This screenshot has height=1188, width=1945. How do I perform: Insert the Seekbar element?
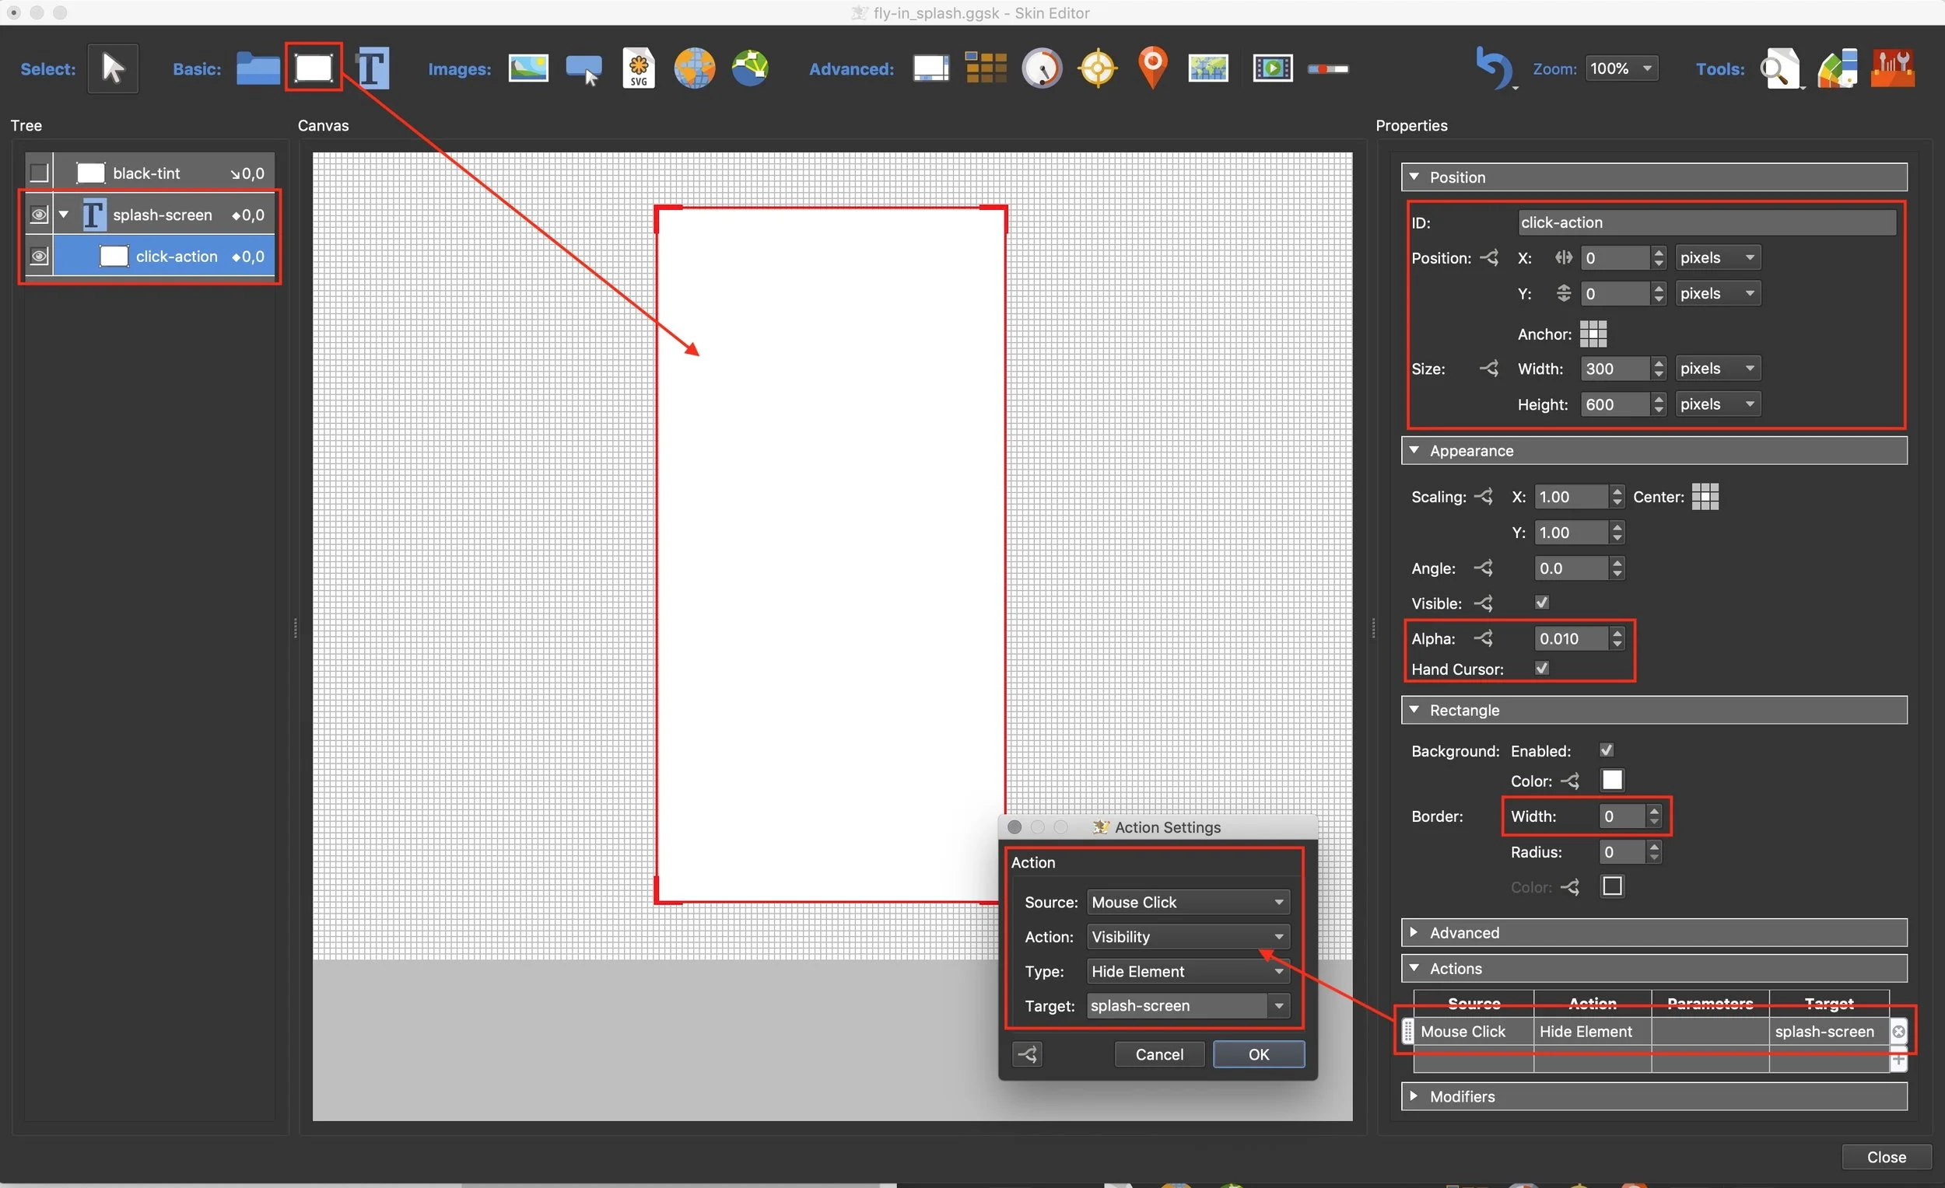pos(1329,69)
